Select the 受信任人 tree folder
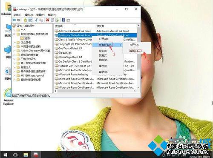This screenshot has height=158, width=213. pyautogui.click(x=26, y=67)
